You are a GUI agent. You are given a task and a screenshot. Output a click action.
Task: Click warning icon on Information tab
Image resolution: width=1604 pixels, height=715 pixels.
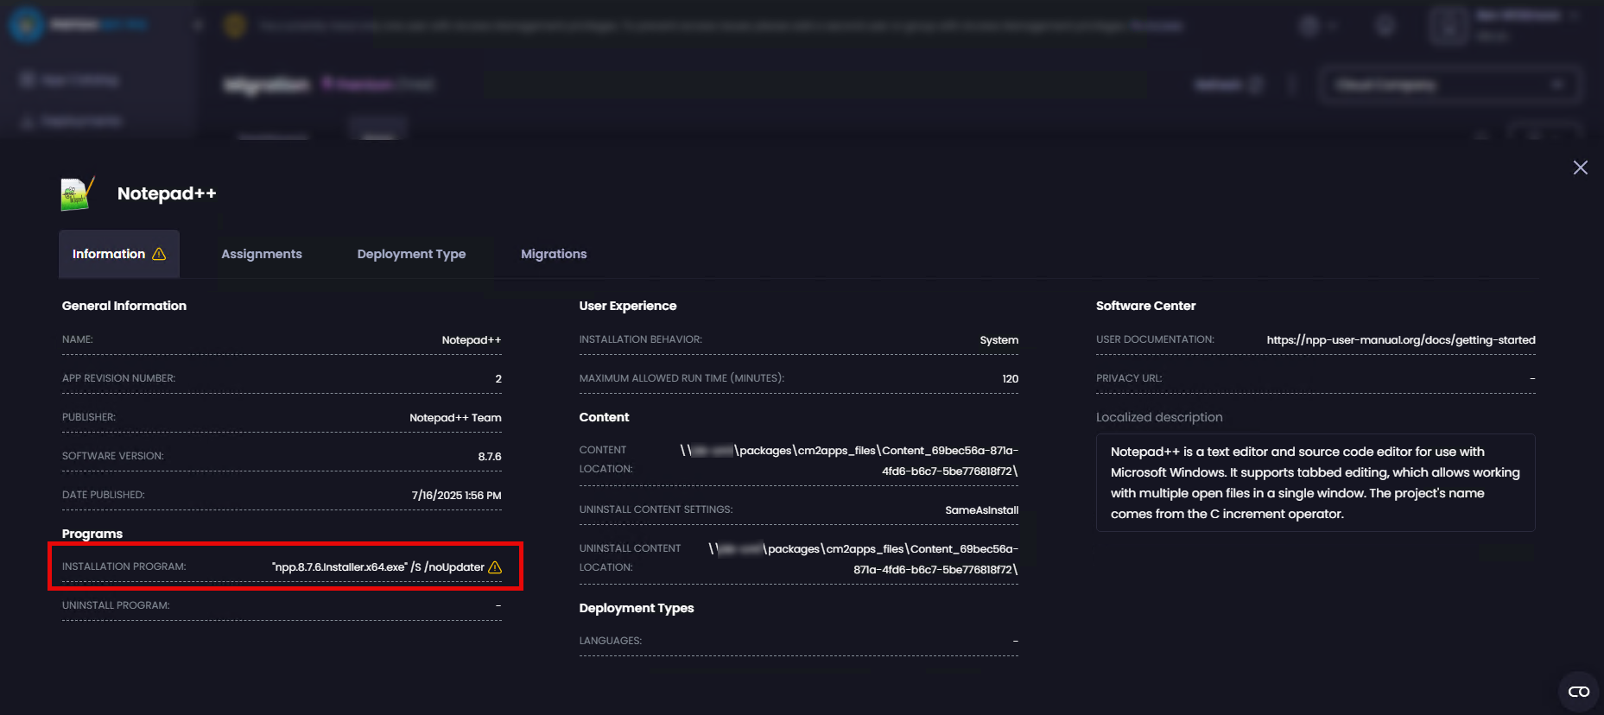[x=159, y=254]
